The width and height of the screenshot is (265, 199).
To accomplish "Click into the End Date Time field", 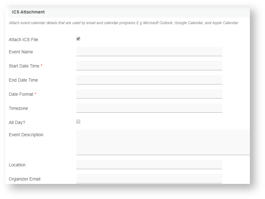I will 149,80.
